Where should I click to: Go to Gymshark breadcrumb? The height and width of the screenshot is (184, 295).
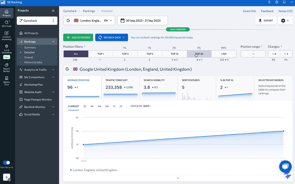tap(70, 11)
